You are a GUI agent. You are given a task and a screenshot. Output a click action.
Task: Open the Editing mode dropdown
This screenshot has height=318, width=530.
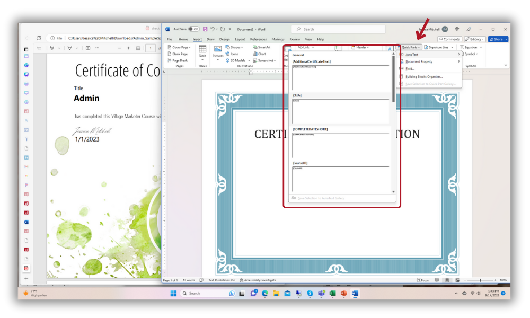[x=474, y=39]
